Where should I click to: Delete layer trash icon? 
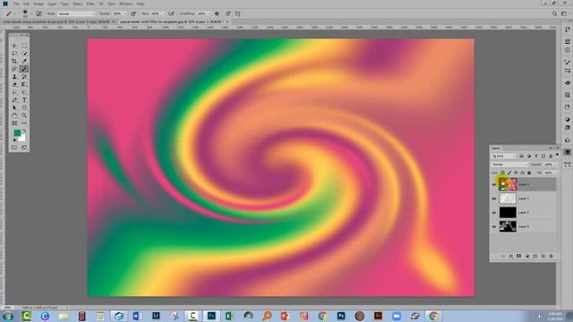coord(552,257)
